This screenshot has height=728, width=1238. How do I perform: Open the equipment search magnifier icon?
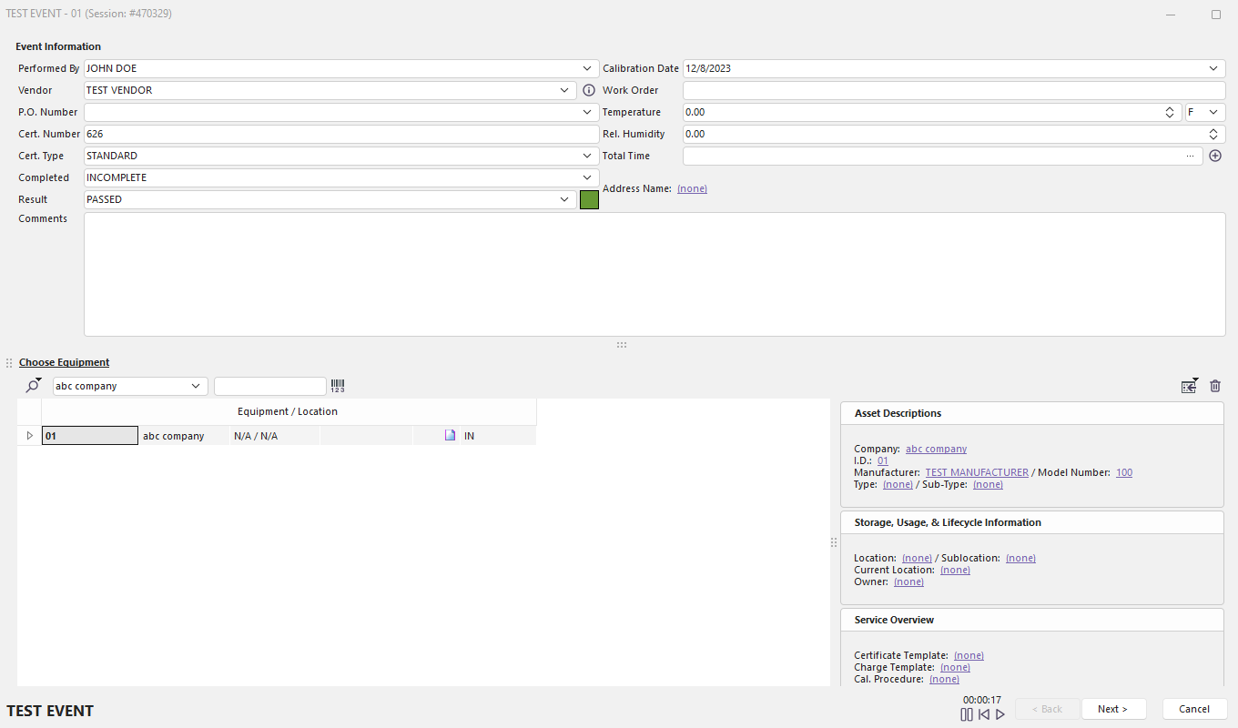(33, 386)
